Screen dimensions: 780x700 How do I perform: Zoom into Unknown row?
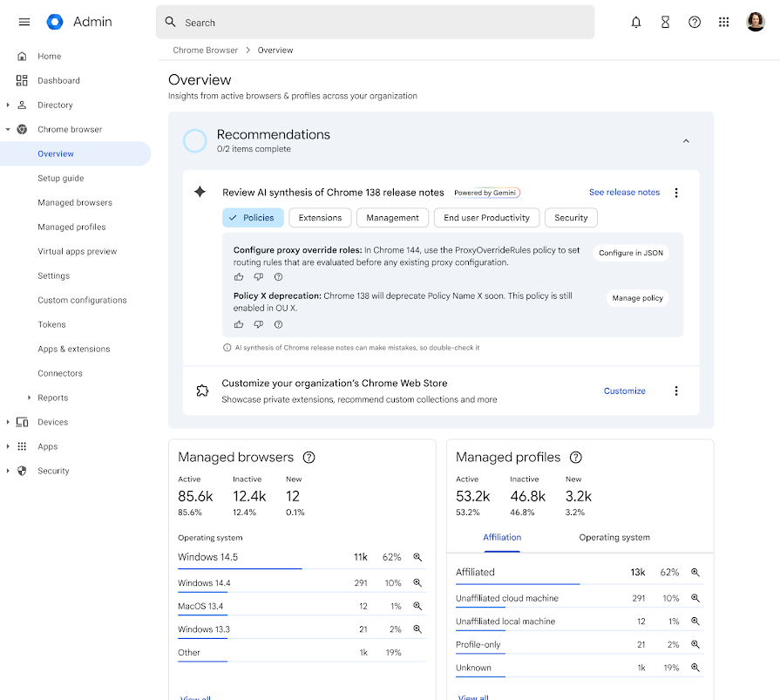pyautogui.click(x=695, y=668)
